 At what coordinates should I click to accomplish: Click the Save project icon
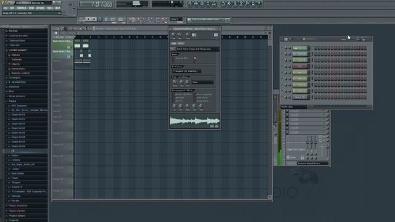(x=229, y=4)
